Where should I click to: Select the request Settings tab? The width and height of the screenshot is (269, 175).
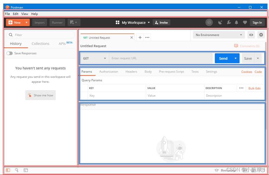click(x=211, y=72)
